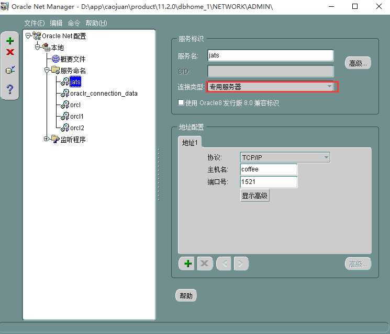This screenshot has width=390, height=334.
Task: Click the oraclr_connection_data service icon
Action: (x=65, y=93)
